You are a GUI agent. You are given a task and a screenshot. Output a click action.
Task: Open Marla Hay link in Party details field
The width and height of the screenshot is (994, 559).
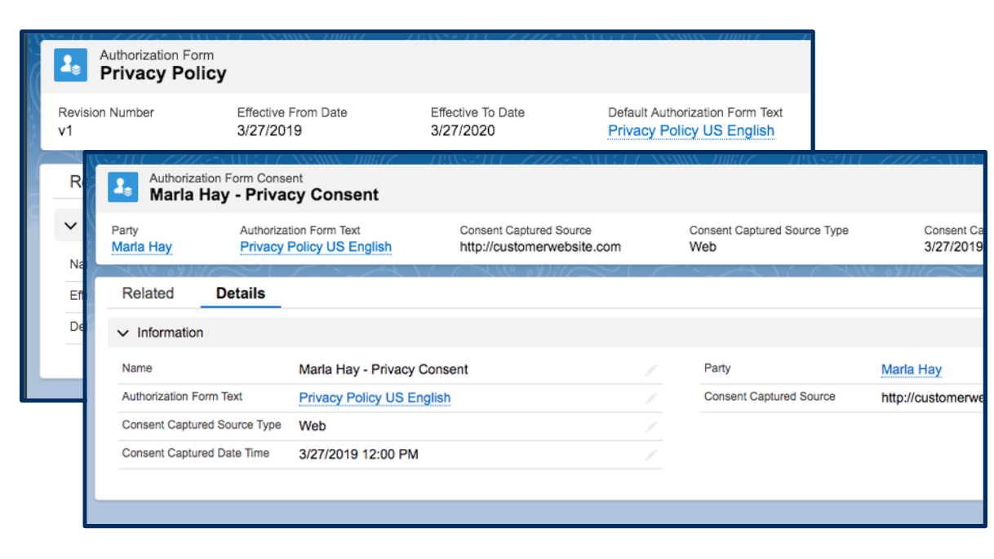(911, 370)
